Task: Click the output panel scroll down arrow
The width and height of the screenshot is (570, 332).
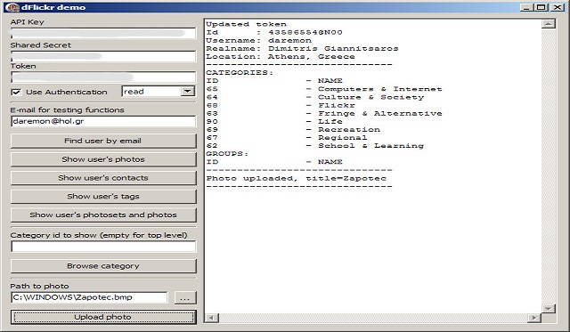Action: point(549,308)
